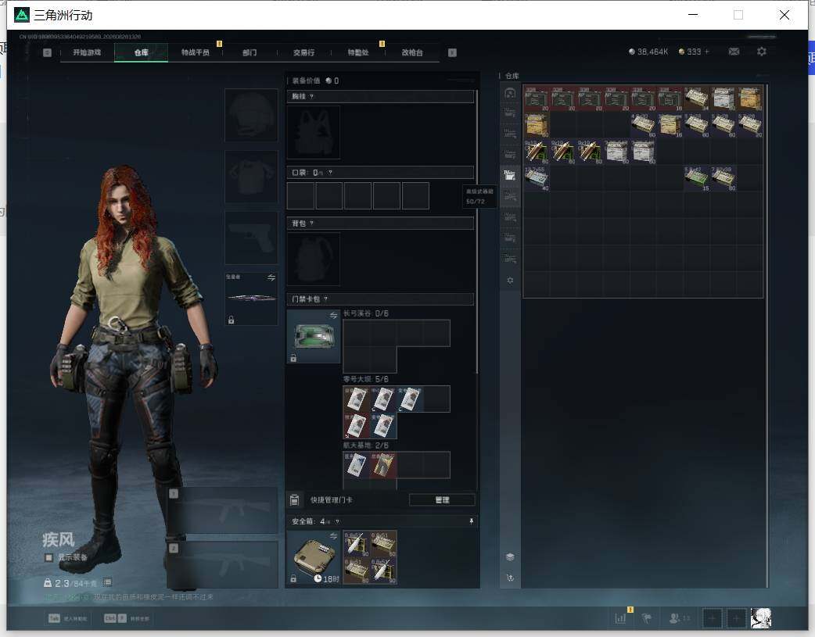Image resolution: width=815 pixels, height=637 pixels.
Task: Click the previous-tab key icon left of 开始游戏
Action: (x=47, y=52)
